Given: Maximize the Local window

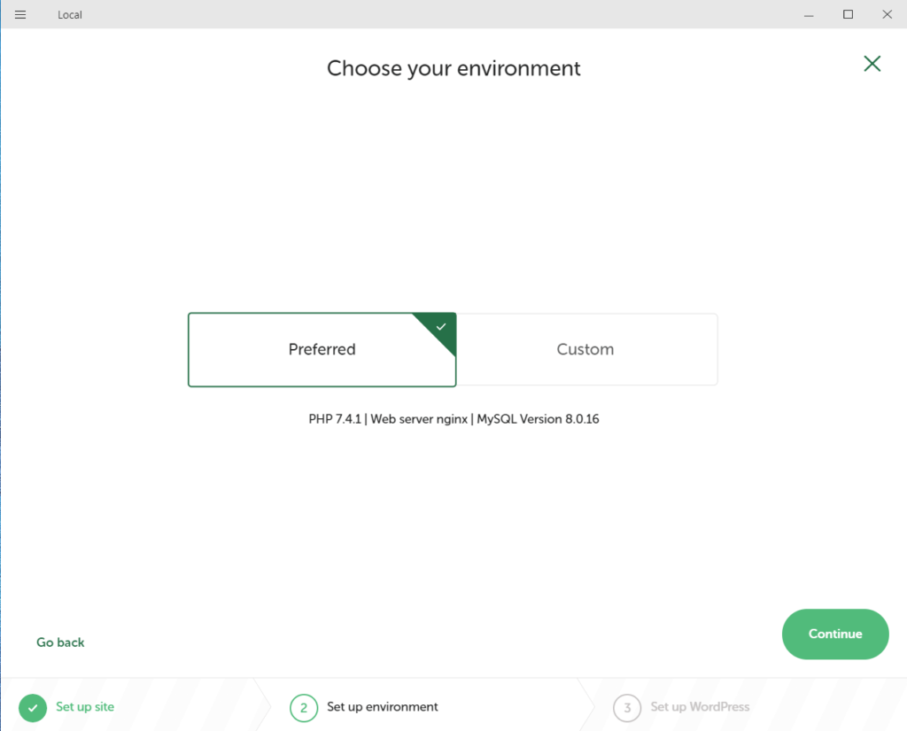Looking at the screenshot, I should pos(848,15).
